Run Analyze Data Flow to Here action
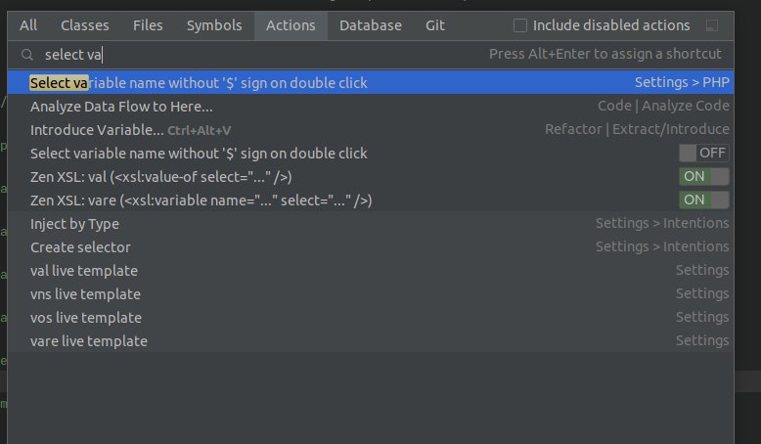Screen dimensions: 761x444 click(x=121, y=107)
